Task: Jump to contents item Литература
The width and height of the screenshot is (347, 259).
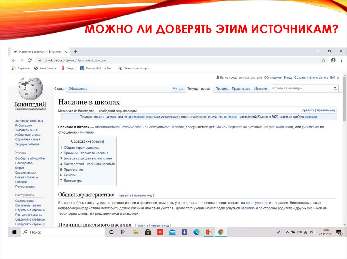Action: (73, 180)
